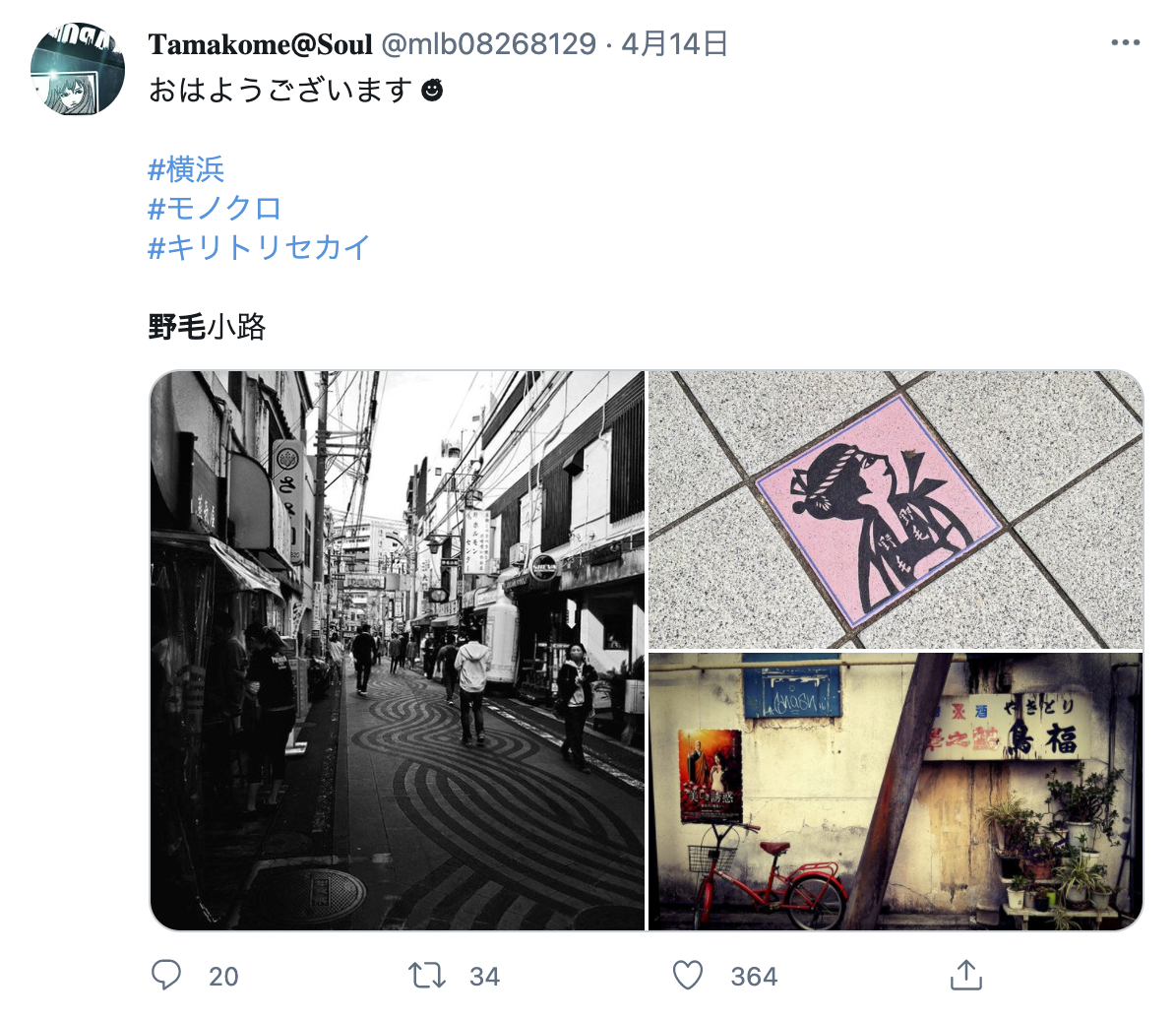Click the like count 364
Screen dimensions: 1175x1019
754,977
